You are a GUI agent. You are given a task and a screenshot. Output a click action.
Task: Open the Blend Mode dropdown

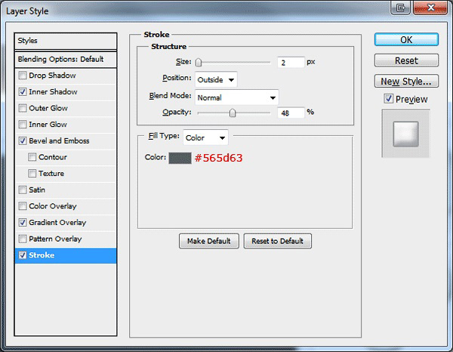tap(237, 97)
